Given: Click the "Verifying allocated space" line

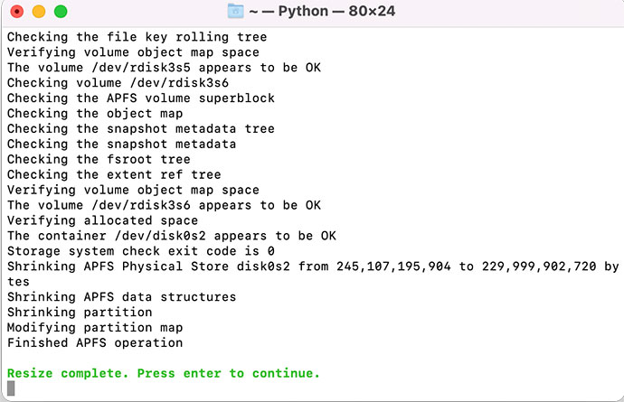Looking at the screenshot, I should pos(102,220).
